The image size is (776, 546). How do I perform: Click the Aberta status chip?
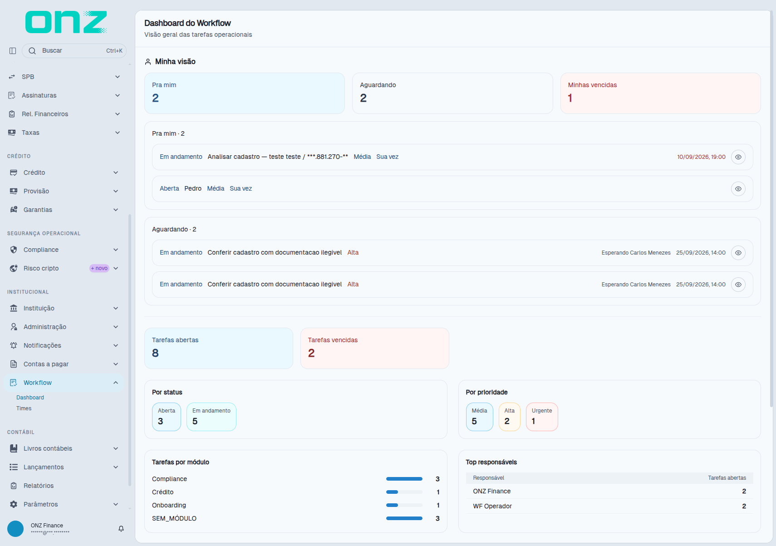167,417
